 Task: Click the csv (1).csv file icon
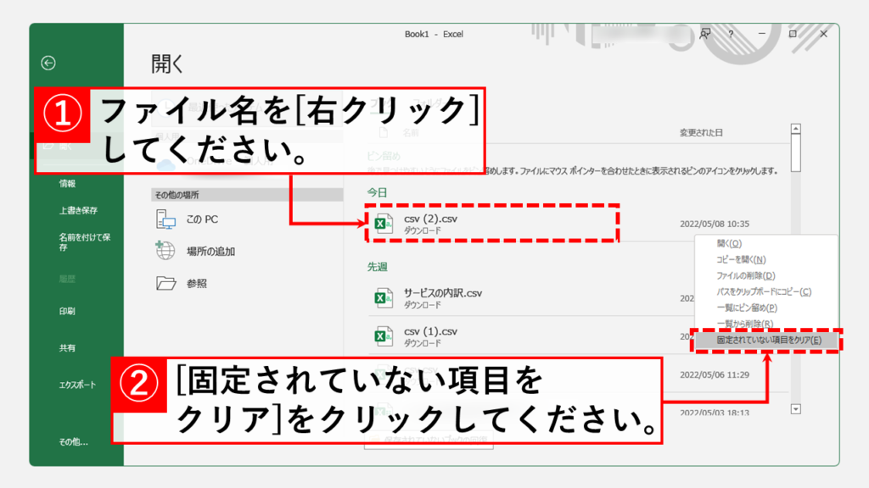click(x=384, y=336)
